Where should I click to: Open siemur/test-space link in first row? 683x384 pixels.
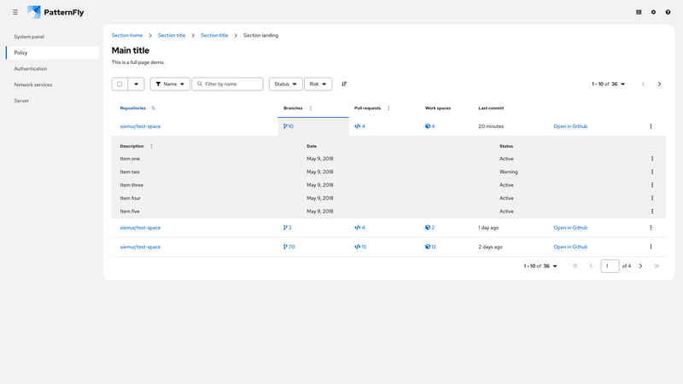click(140, 126)
